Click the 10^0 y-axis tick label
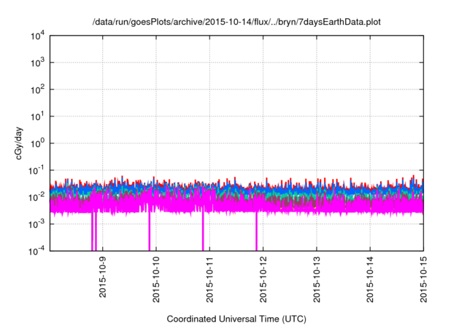 37,143
